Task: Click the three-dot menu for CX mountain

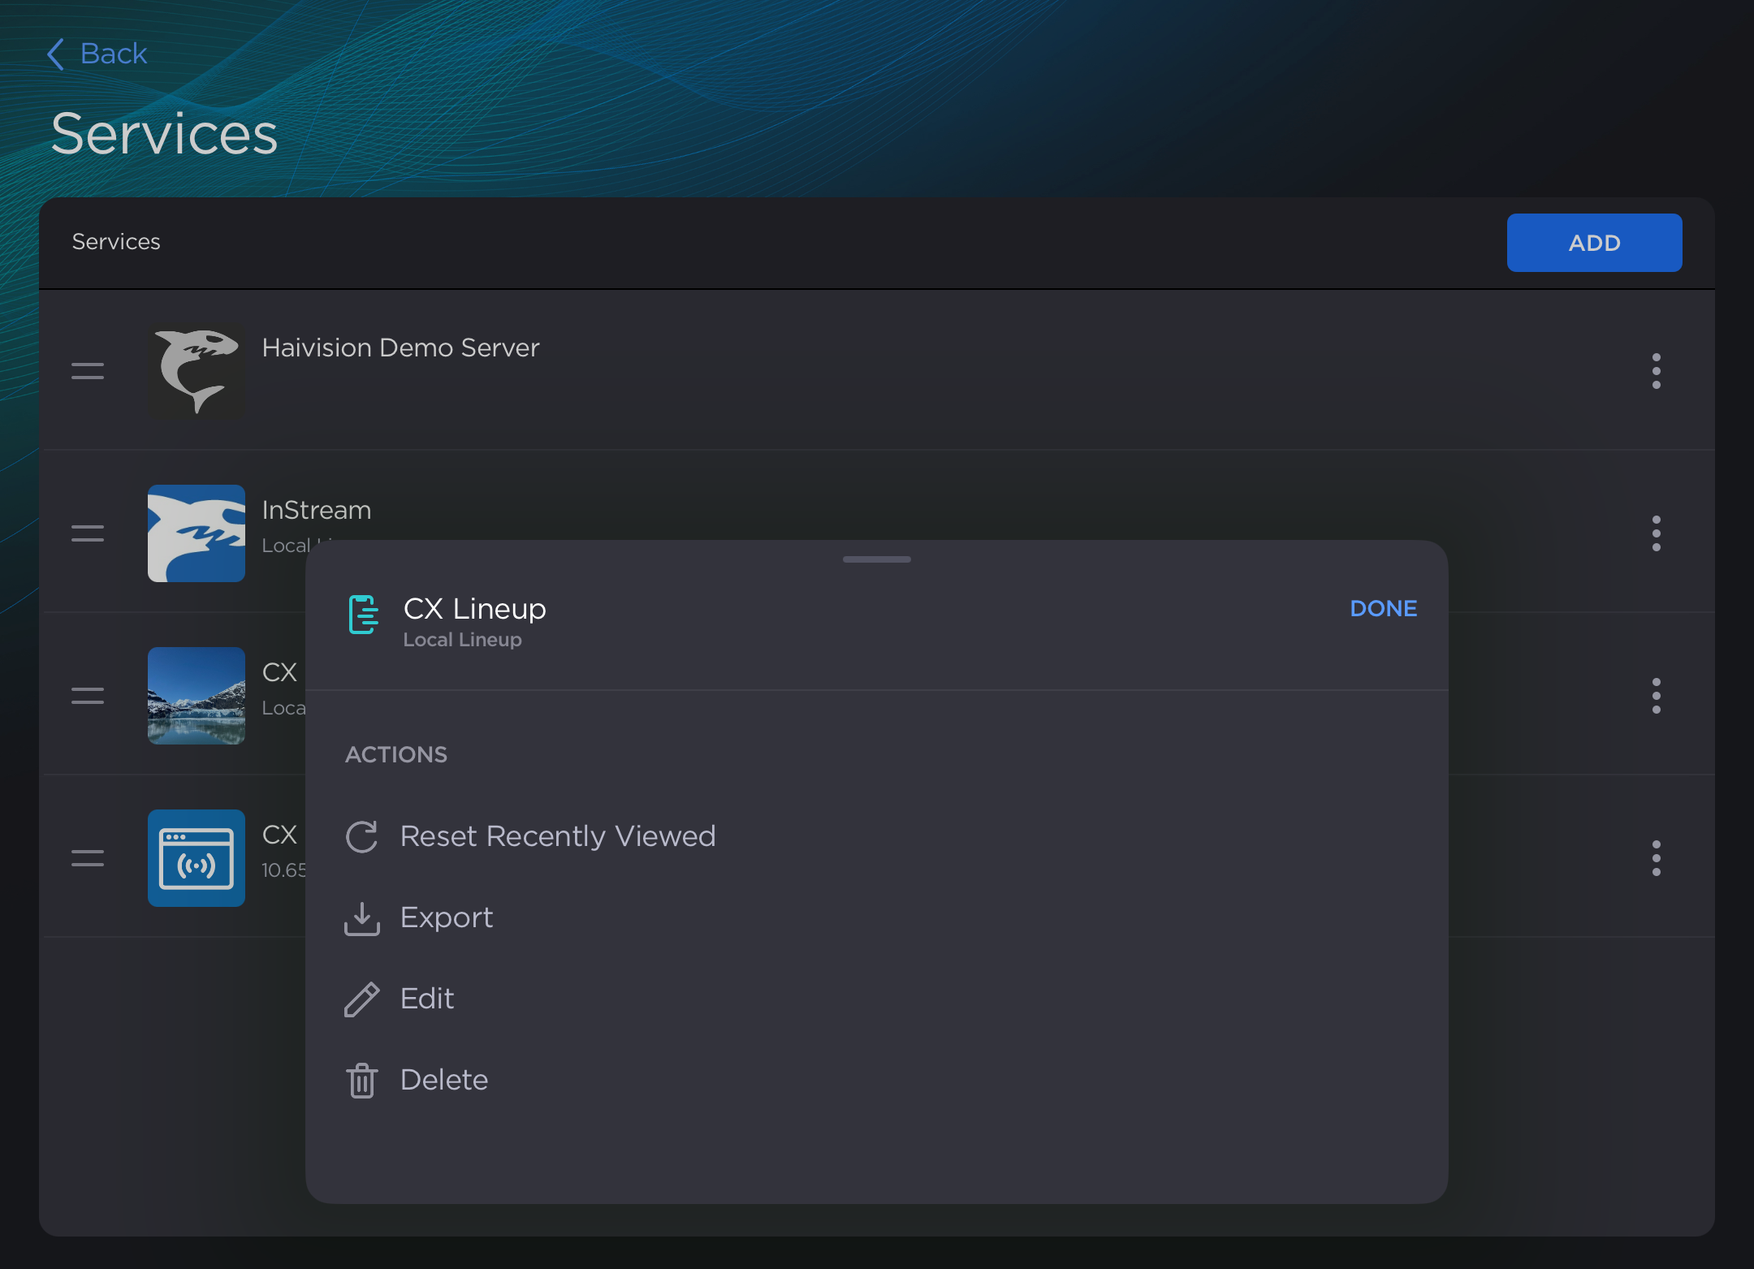Action: point(1656,696)
